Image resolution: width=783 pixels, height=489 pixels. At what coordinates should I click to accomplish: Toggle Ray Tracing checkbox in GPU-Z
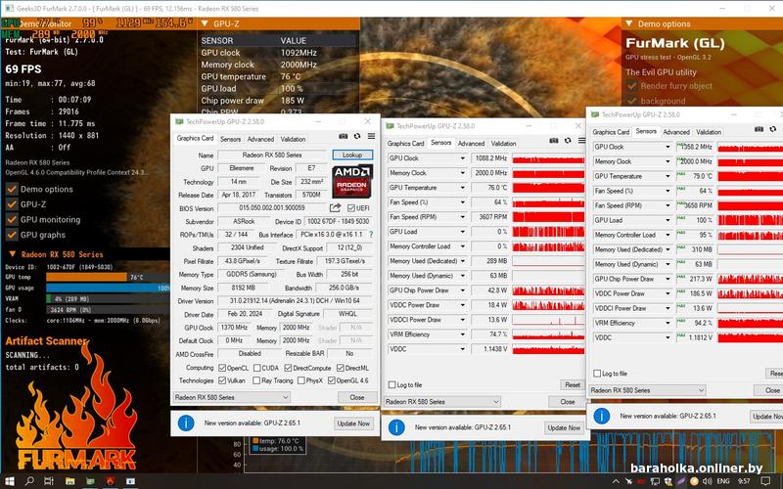256,380
